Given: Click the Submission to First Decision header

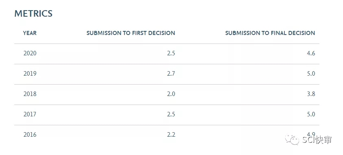Looking at the screenshot, I should [131, 33].
